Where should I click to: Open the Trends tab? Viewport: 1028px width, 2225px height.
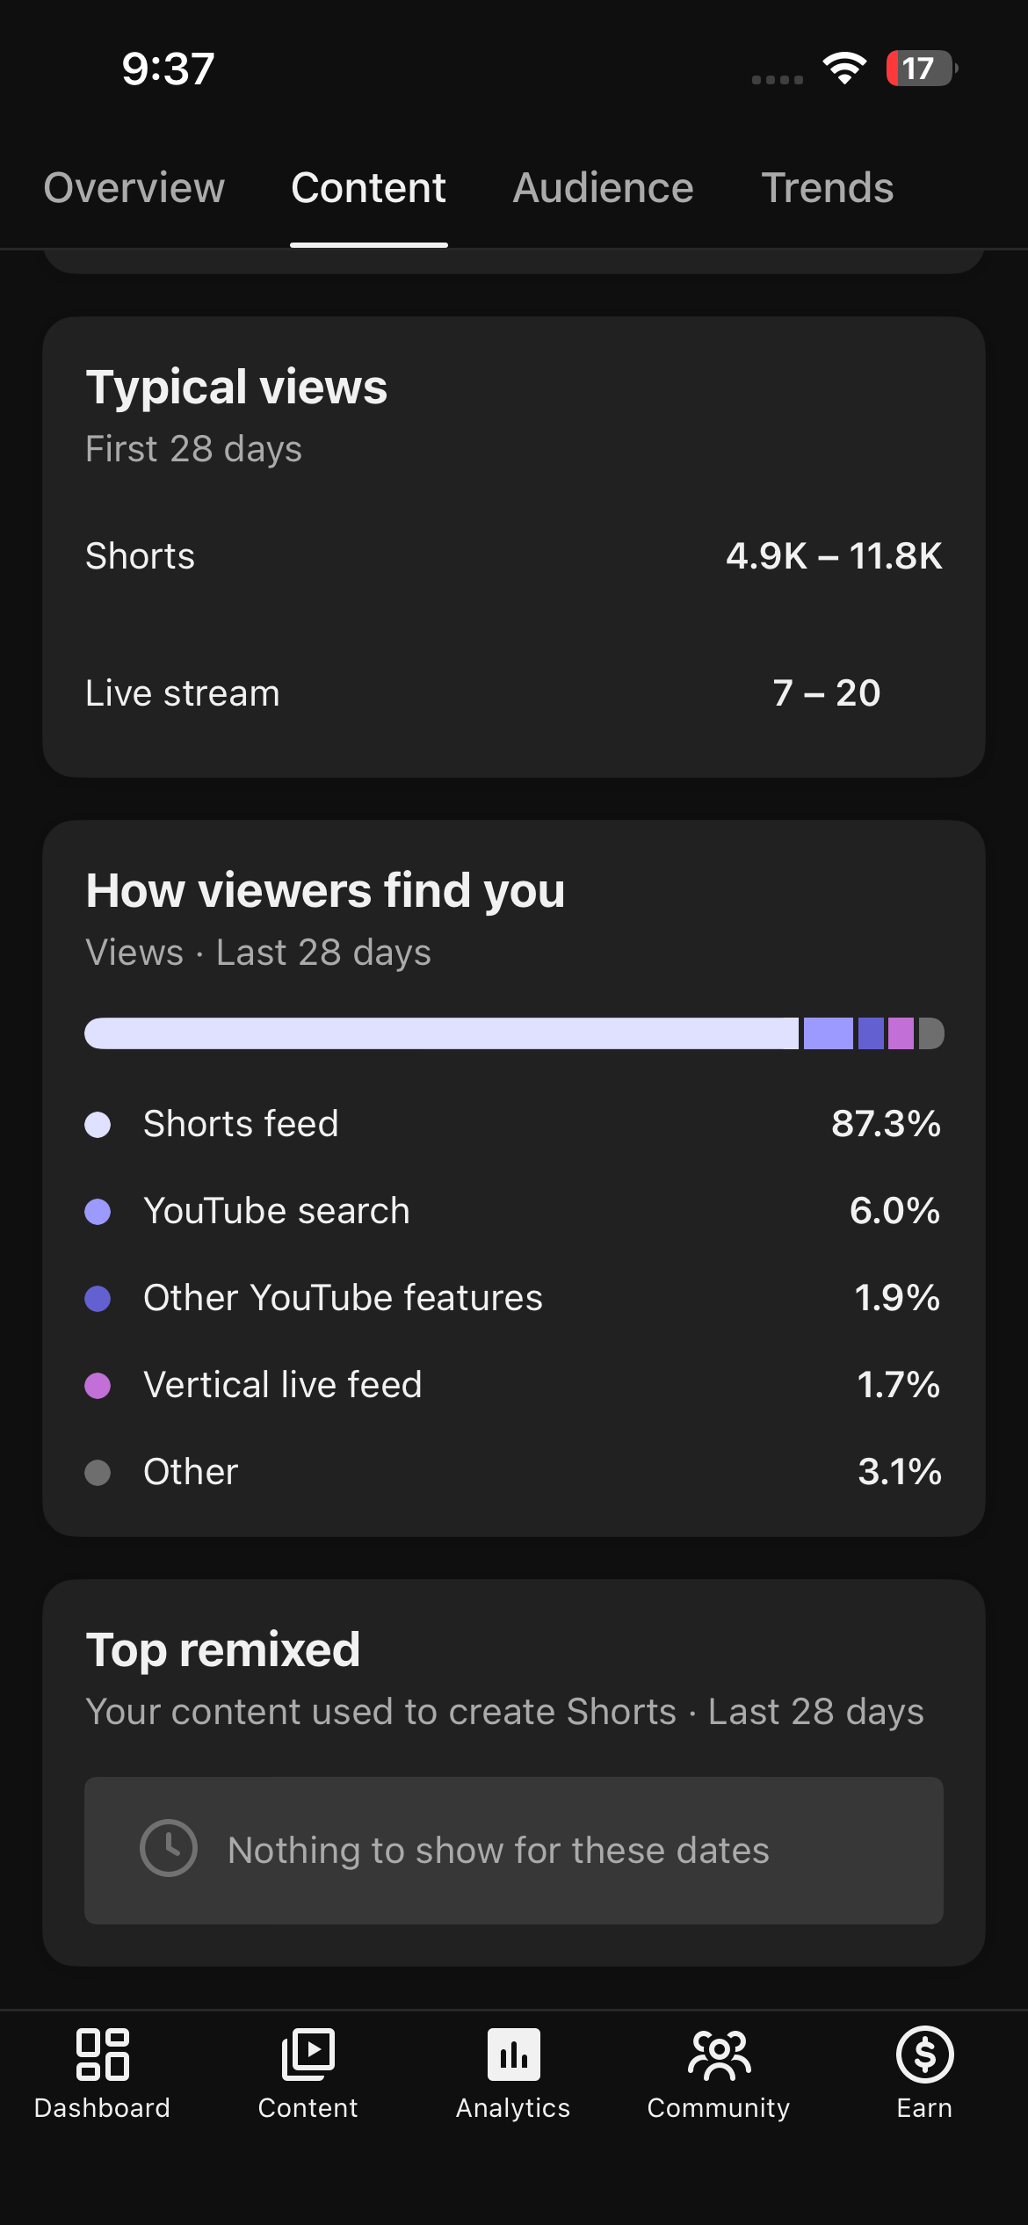[828, 188]
